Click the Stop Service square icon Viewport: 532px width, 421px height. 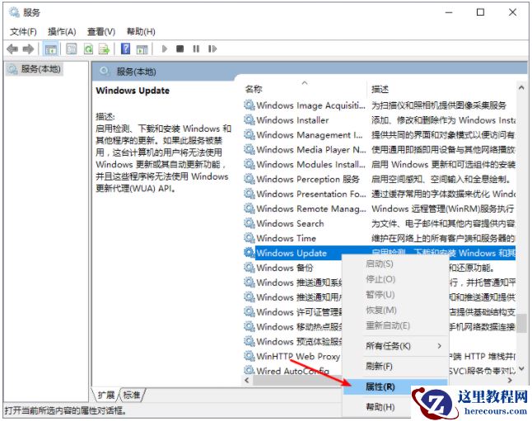click(x=180, y=49)
